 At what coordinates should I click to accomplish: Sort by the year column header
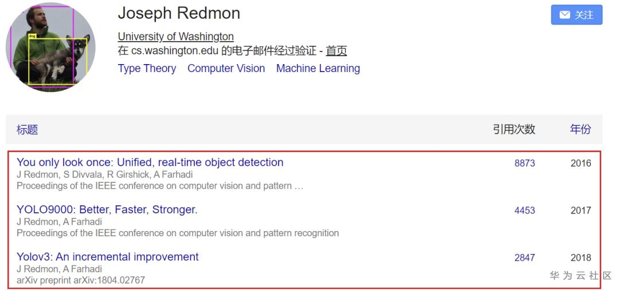point(580,130)
